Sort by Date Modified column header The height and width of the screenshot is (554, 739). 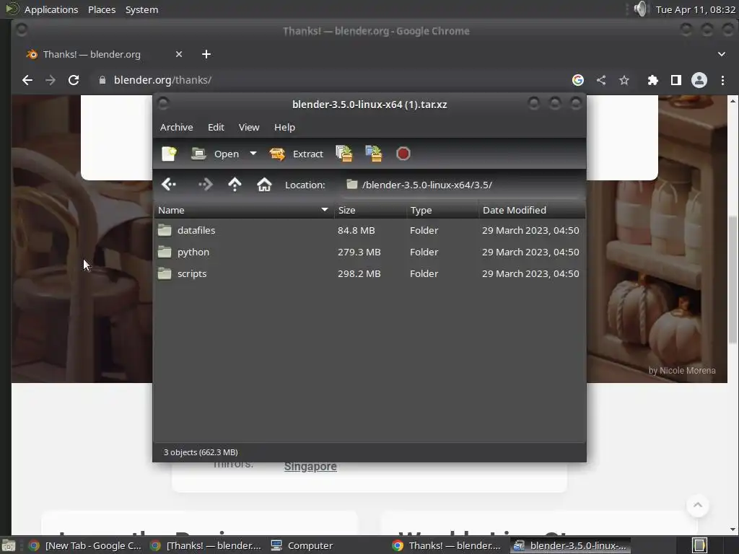(532, 210)
